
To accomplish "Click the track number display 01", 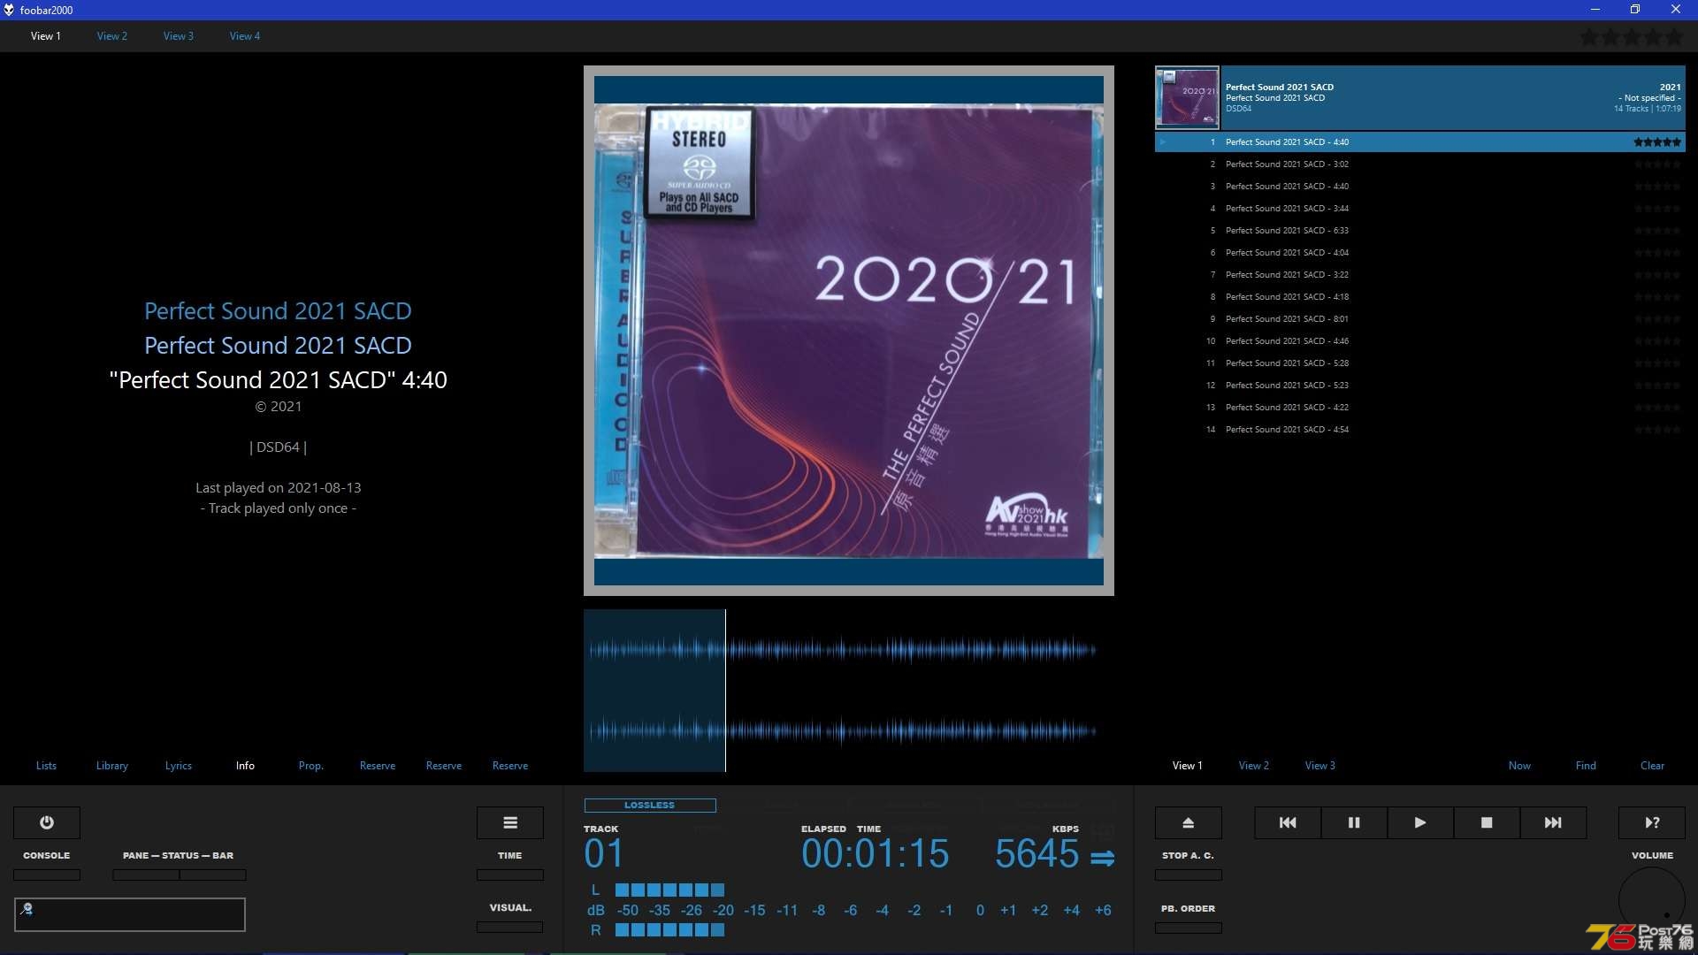I will coord(604,854).
